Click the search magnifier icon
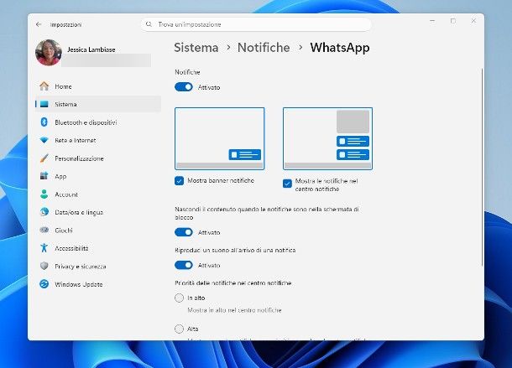Screen dimensions: 512x368 click(149, 24)
